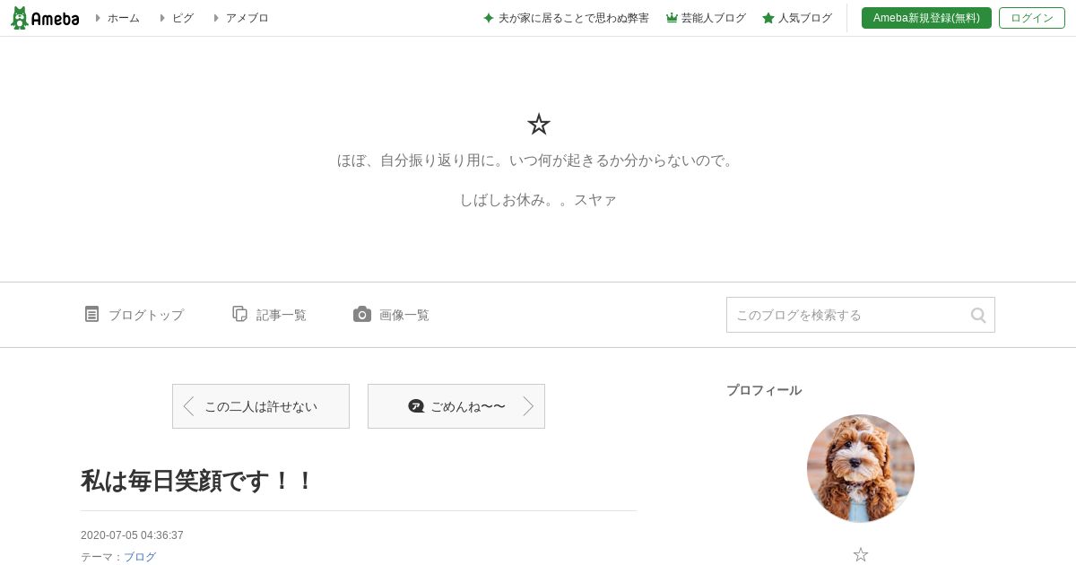Image resolution: width=1076 pixels, height=565 pixels.
Task: Open 画像一覧 camera icon
Action: [362, 314]
